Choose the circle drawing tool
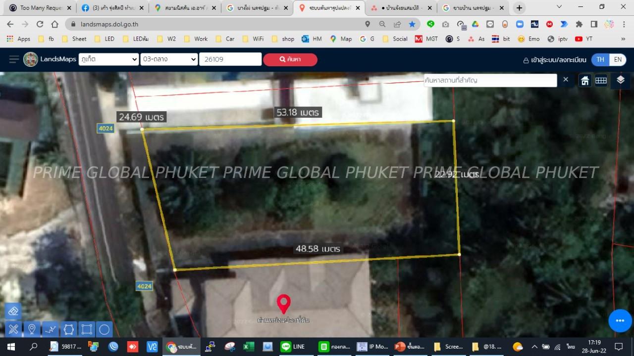The width and height of the screenshot is (634, 356). tap(104, 329)
